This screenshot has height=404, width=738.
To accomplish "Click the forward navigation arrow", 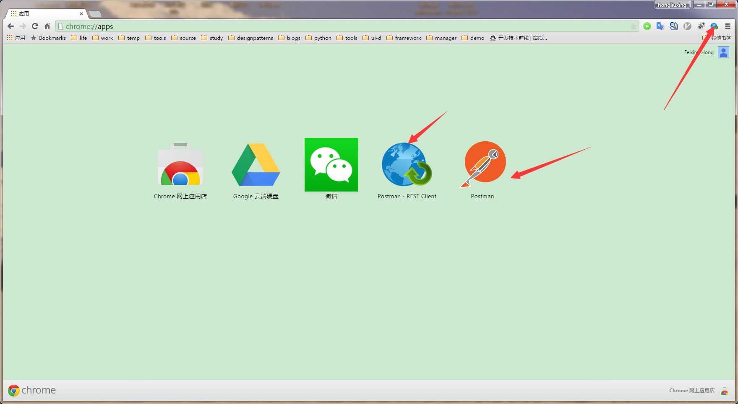I will point(23,26).
